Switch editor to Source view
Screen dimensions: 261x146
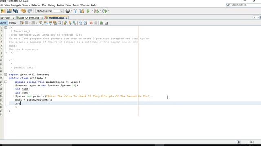[x=3, y=23]
